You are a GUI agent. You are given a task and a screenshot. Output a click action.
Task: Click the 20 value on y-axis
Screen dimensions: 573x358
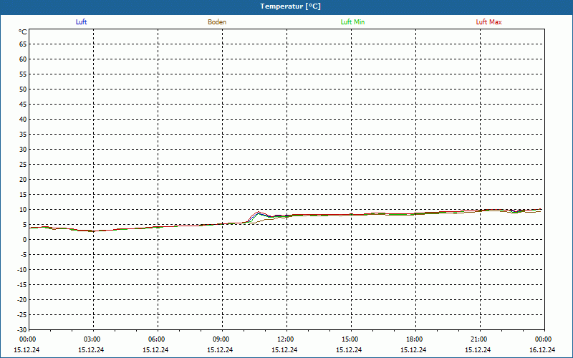coord(23,180)
